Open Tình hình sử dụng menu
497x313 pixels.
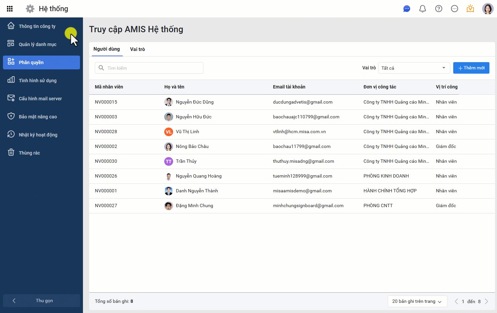click(x=41, y=81)
